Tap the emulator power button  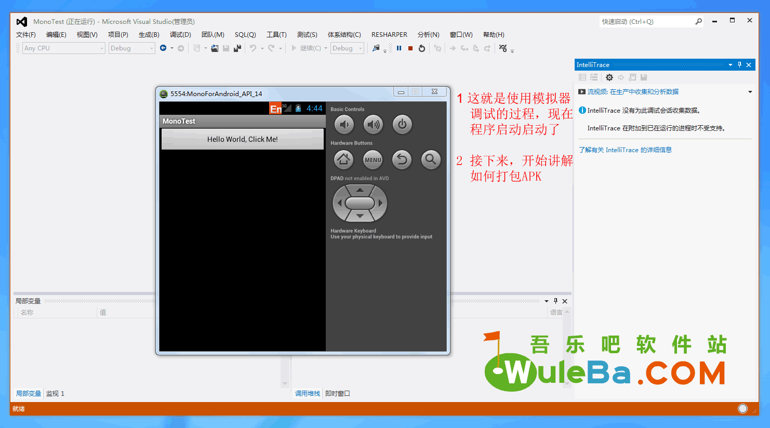pyautogui.click(x=402, y=125)
